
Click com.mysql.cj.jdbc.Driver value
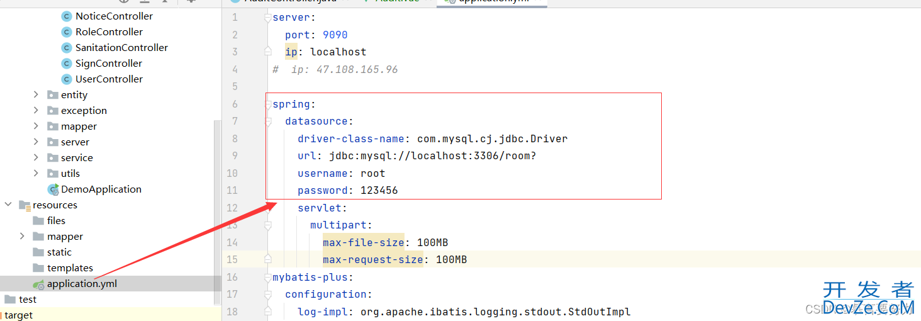[493, 138]
